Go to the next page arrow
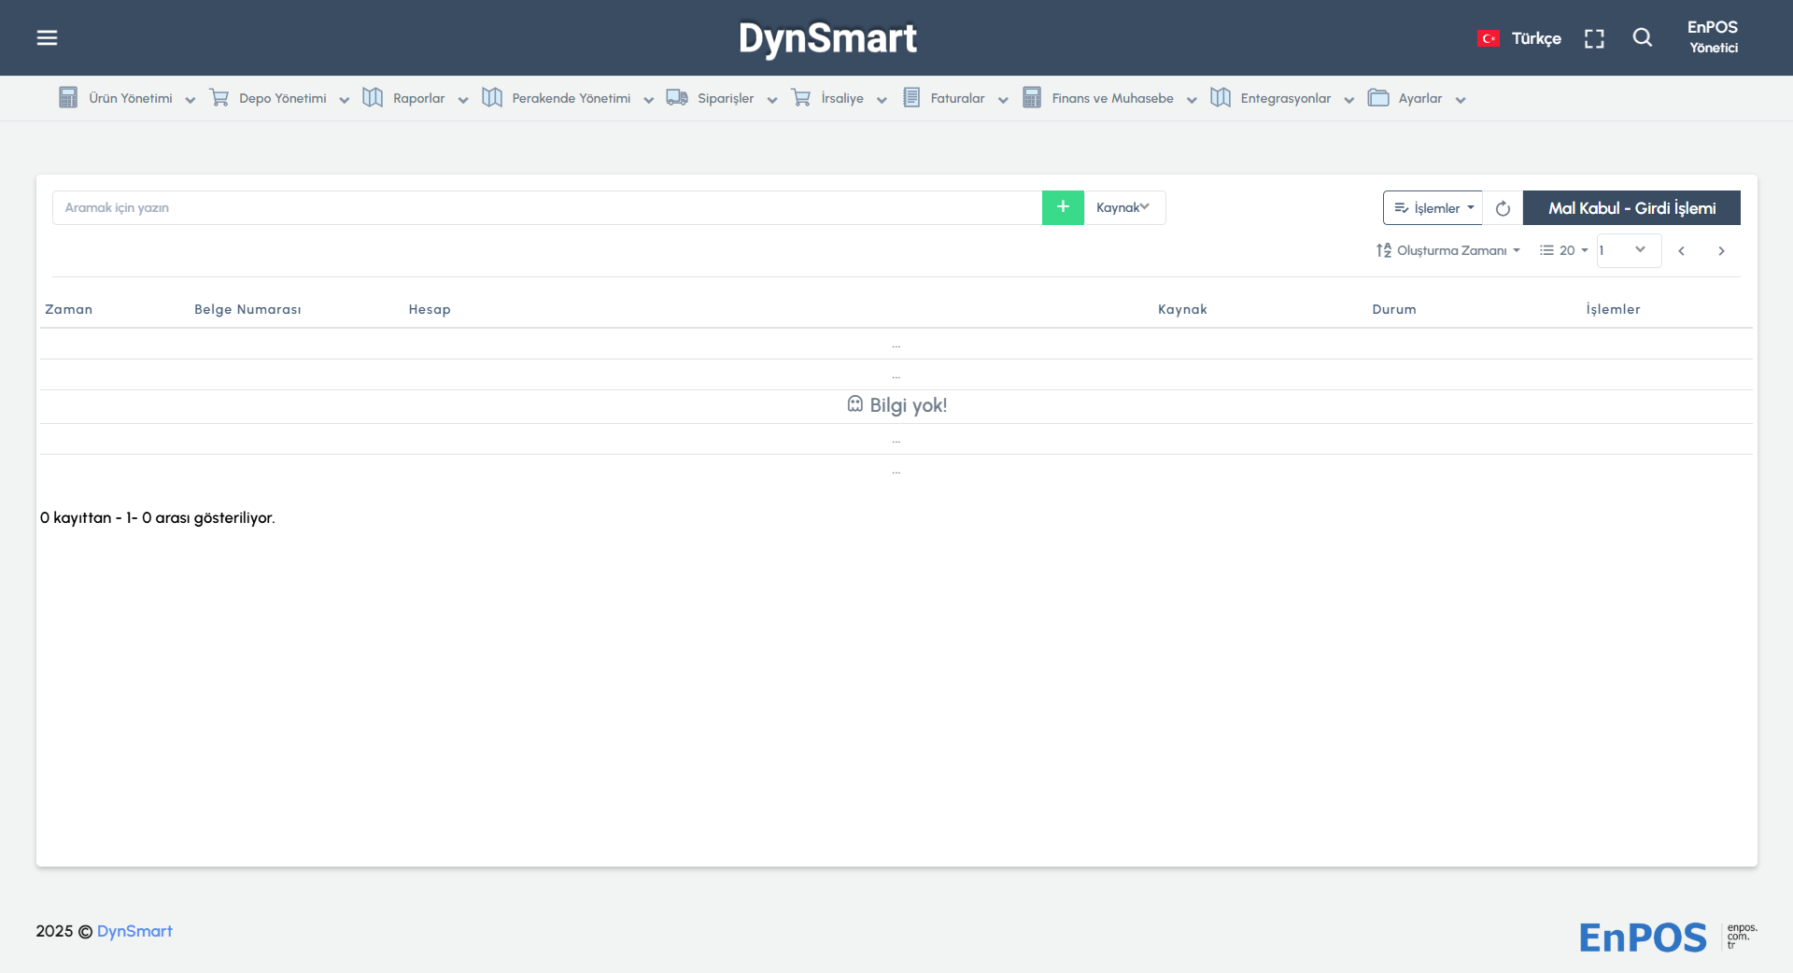 [x=1721, y=251]
